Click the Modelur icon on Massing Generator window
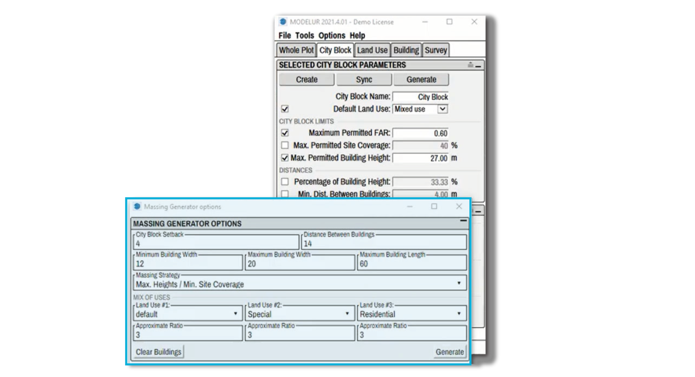The width and height of the screenshot is (695, 377). point(138,206)
